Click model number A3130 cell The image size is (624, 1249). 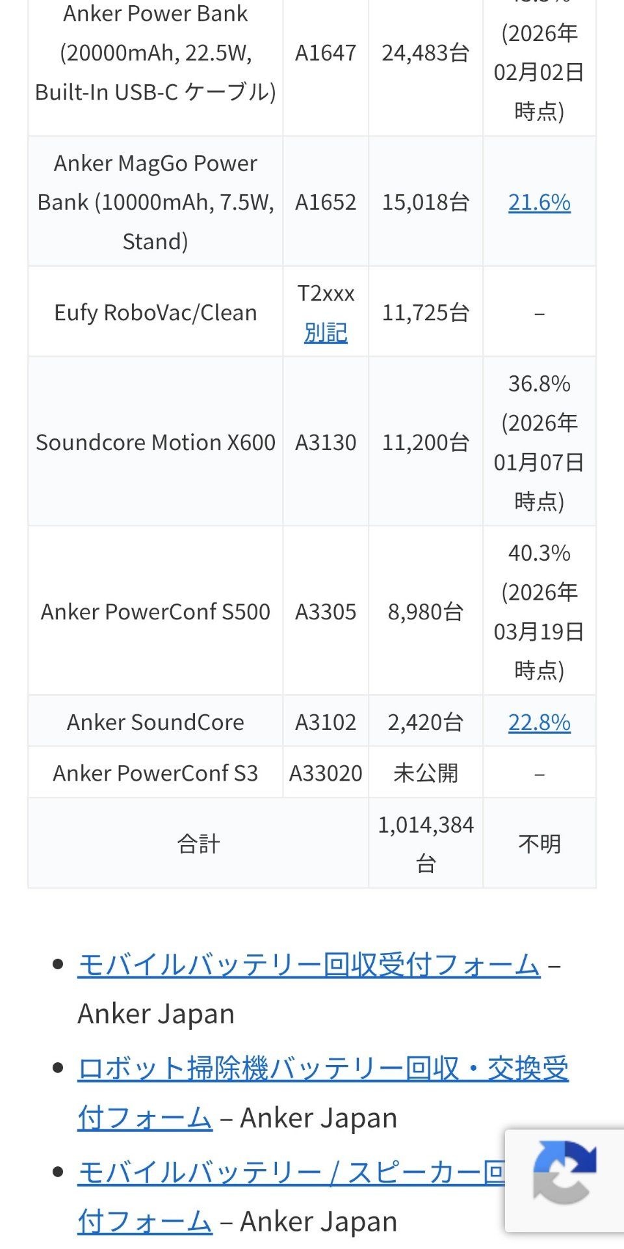click(326, 442)
